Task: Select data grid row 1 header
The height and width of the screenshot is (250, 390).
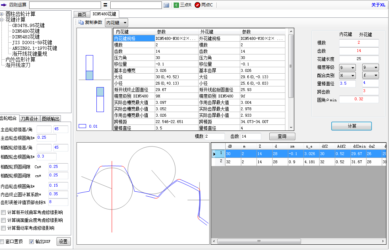Action: tap(218, 154)
